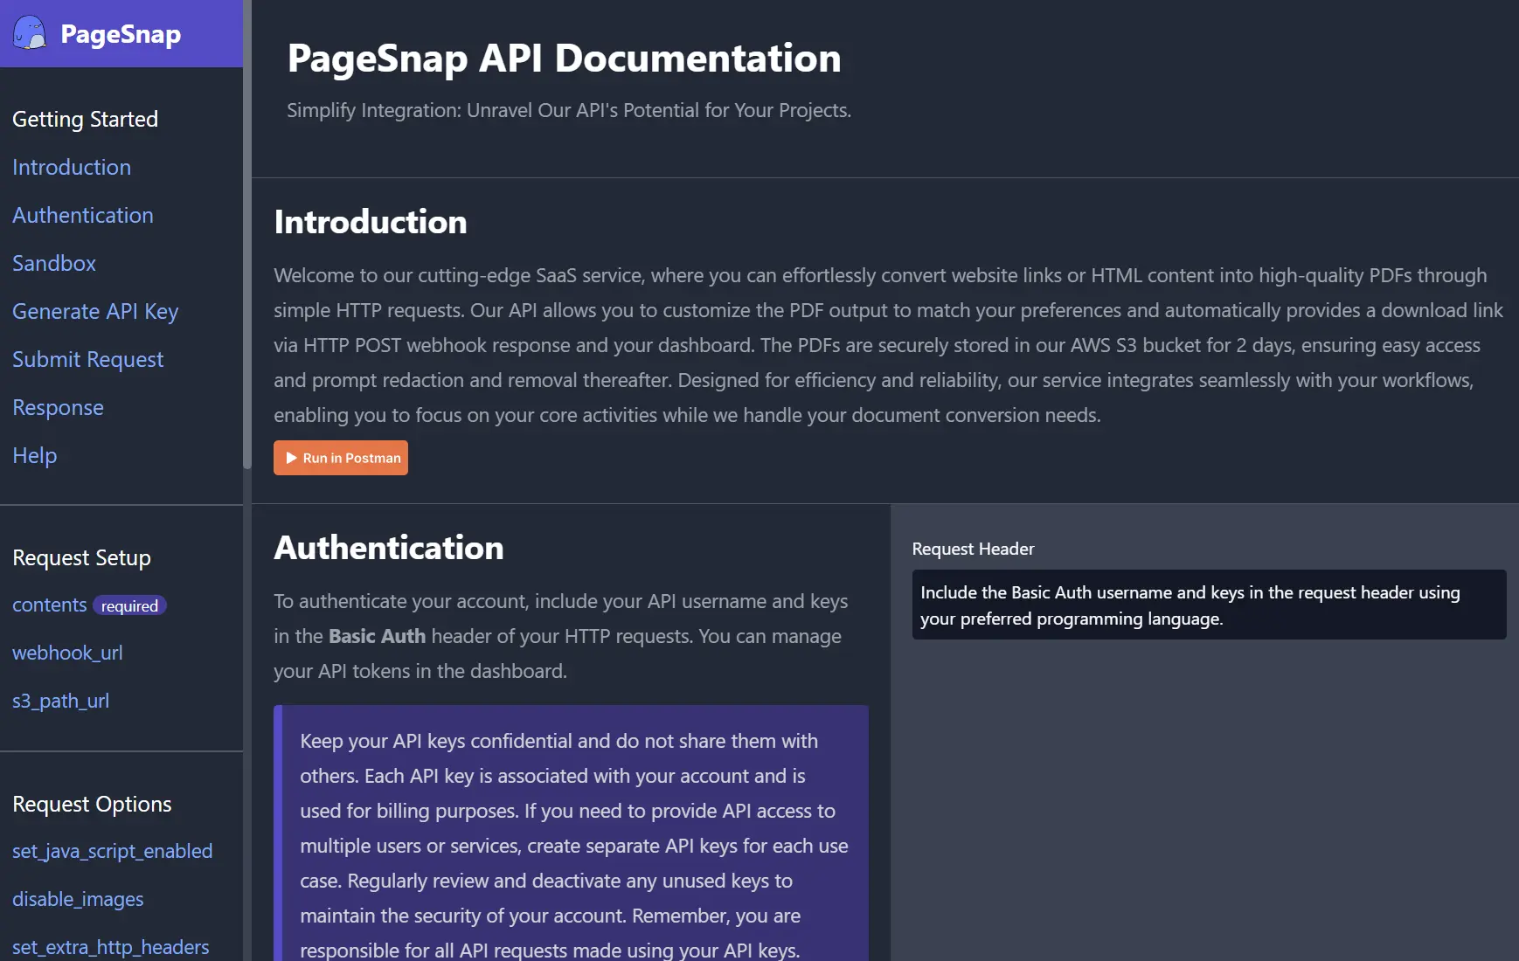Click the Introduction main heading

[371, 222]
